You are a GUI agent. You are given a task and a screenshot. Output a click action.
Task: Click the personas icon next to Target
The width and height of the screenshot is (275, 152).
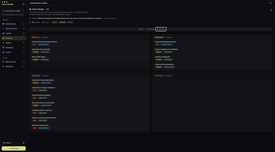30,18
